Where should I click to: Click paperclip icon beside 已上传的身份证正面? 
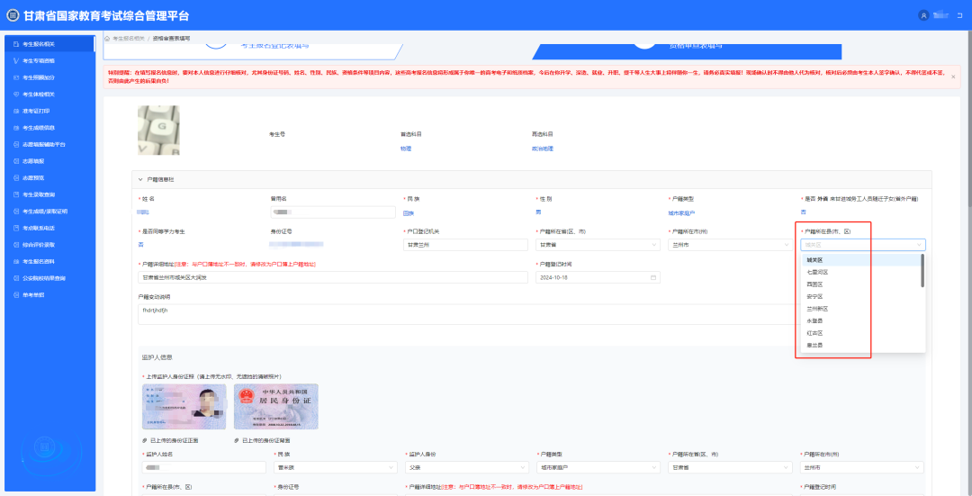[x=145, y=440]
